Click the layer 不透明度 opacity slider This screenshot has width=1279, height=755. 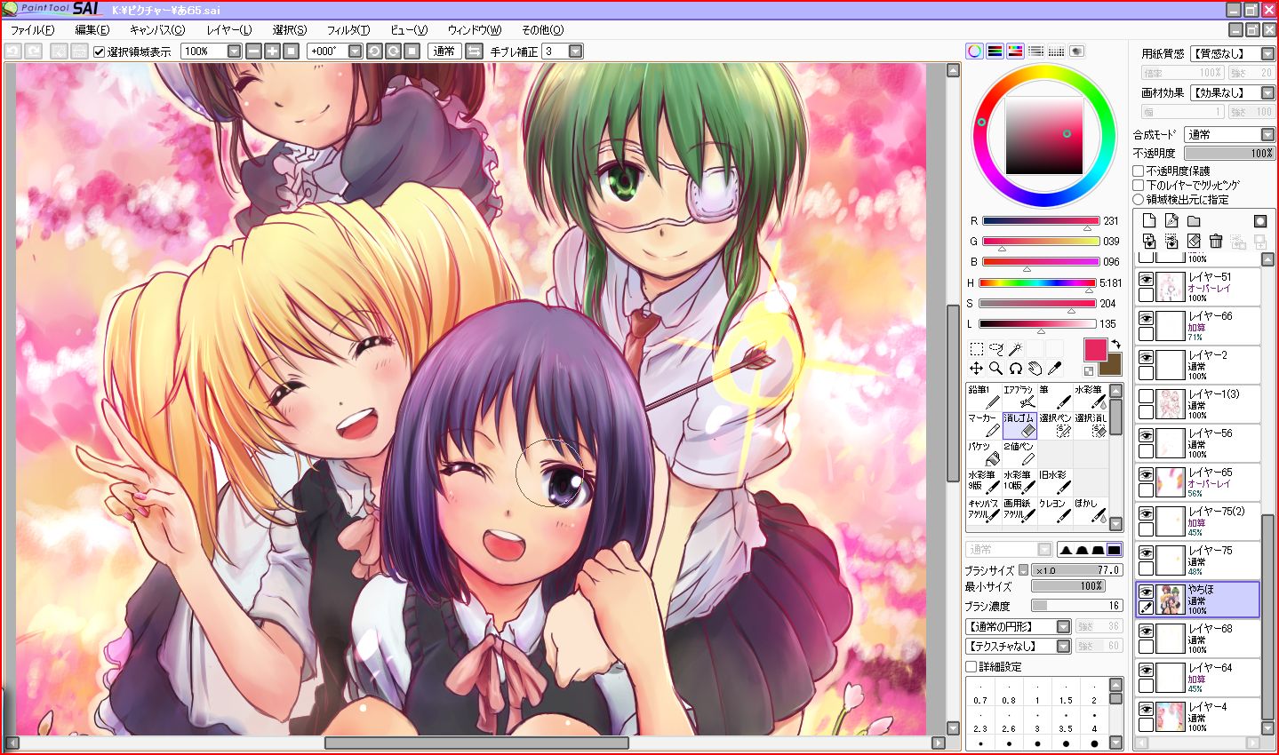(x=1229, y=154)
